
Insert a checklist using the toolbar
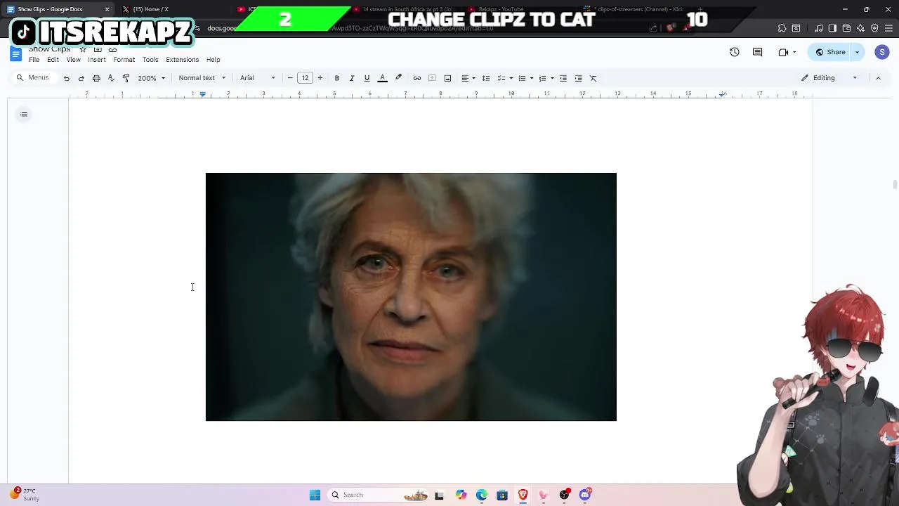click(501, 78)
